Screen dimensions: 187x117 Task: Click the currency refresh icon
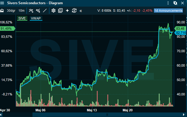point(74,10)
